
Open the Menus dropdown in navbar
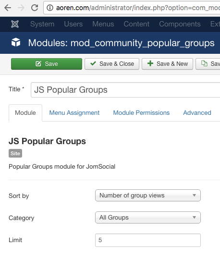103,24
